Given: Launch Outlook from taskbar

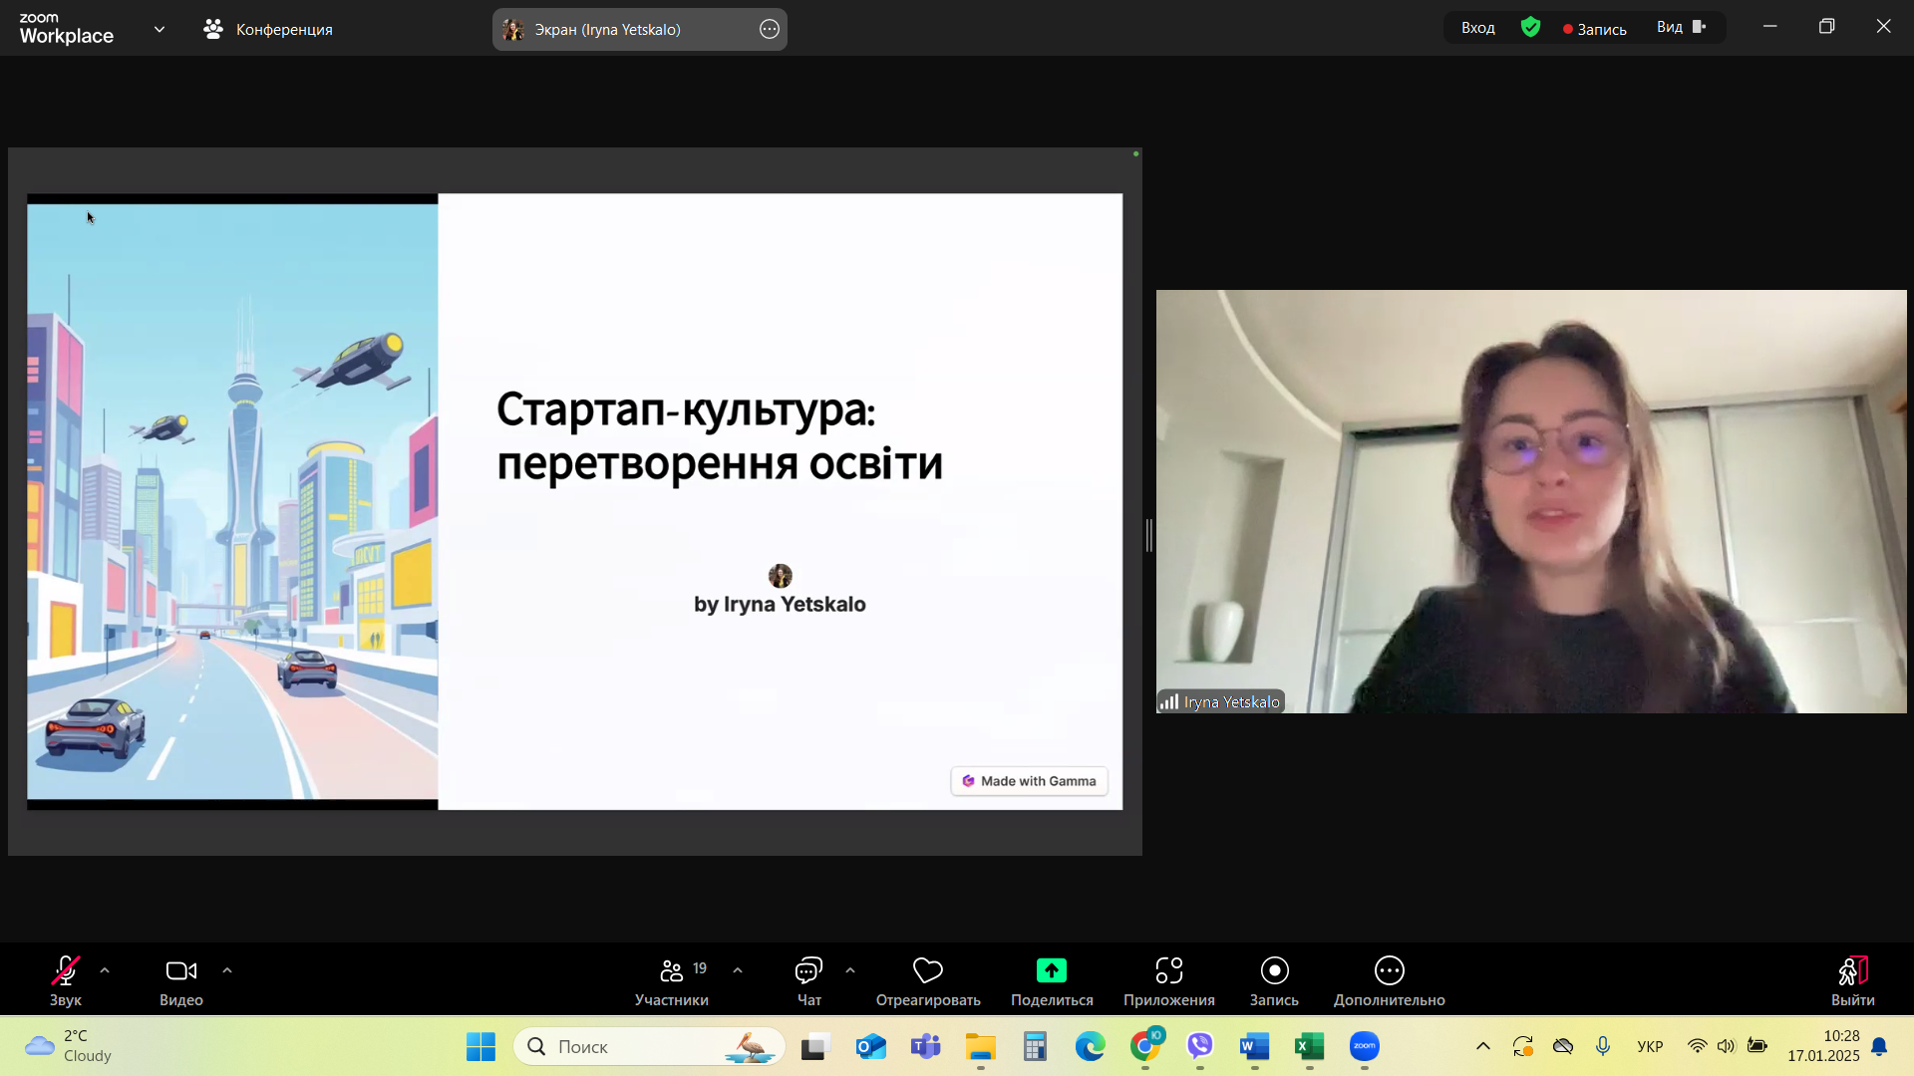Looking at the screenshot, I should coord(870,1046).
